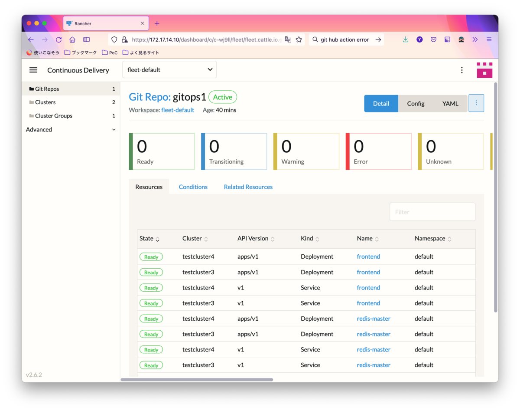Image resolution: width=520 pixels, height=411 pixels.
Task: Sort table by Name column
Action: click(x=368, y=239)
